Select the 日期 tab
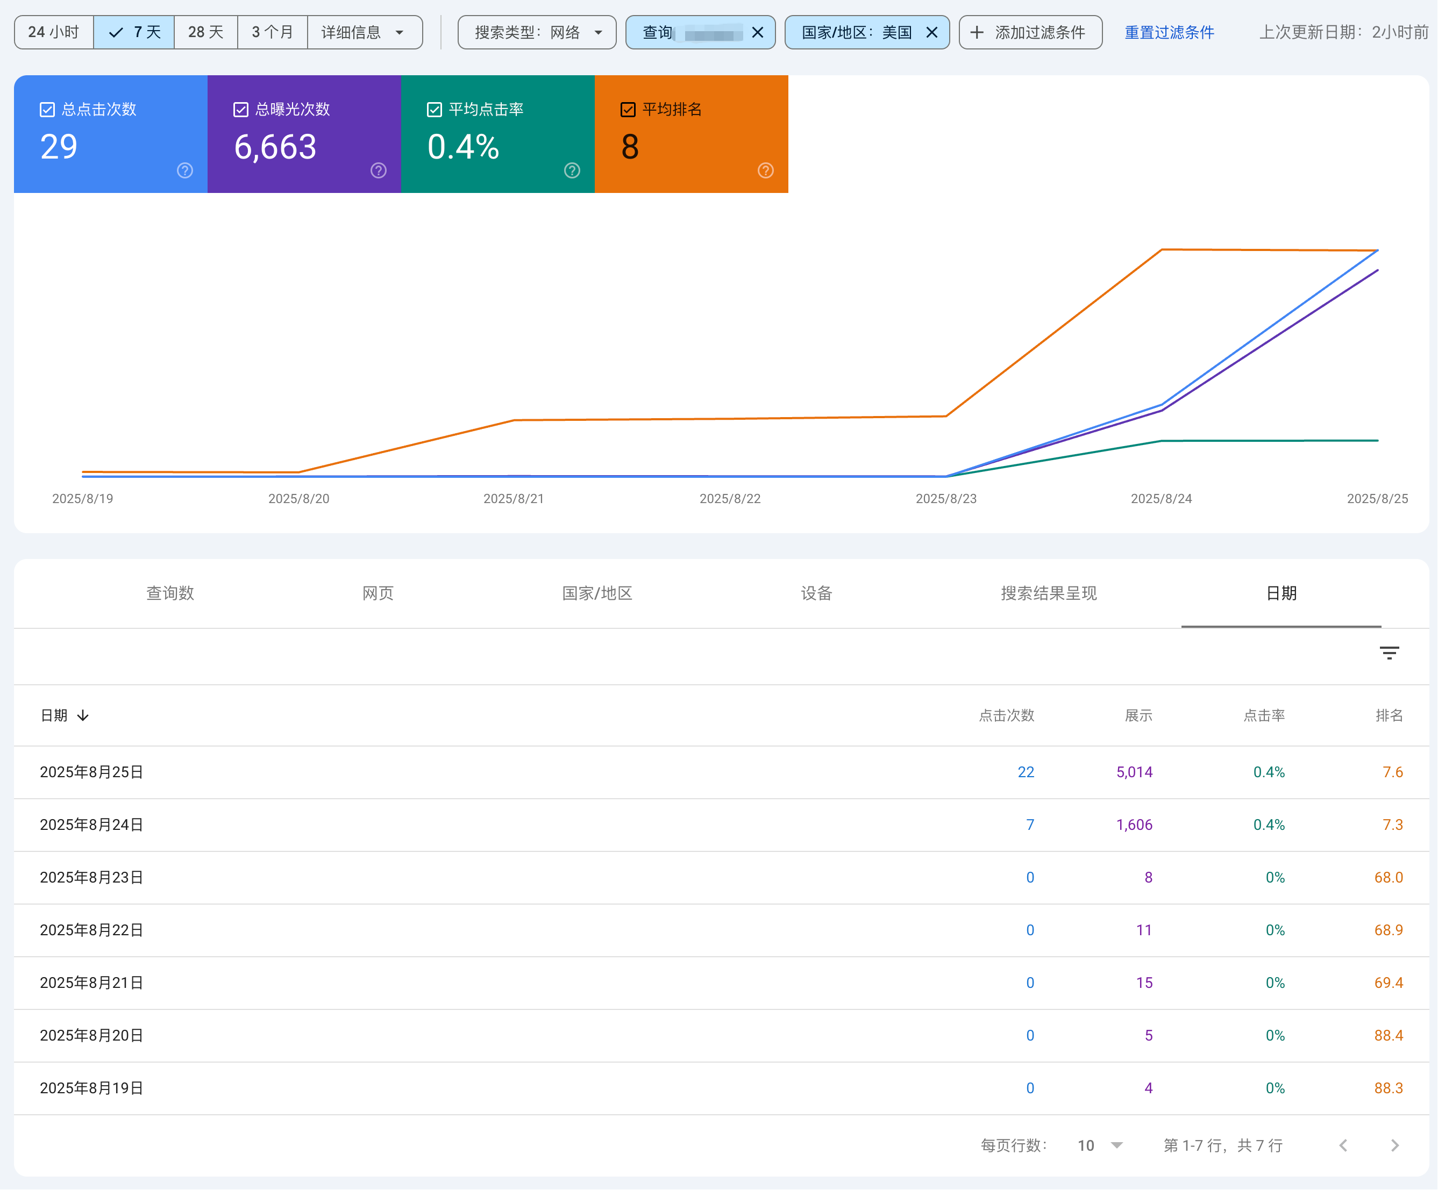The image size is (1438, 1190). click(x=1281, y=593)
